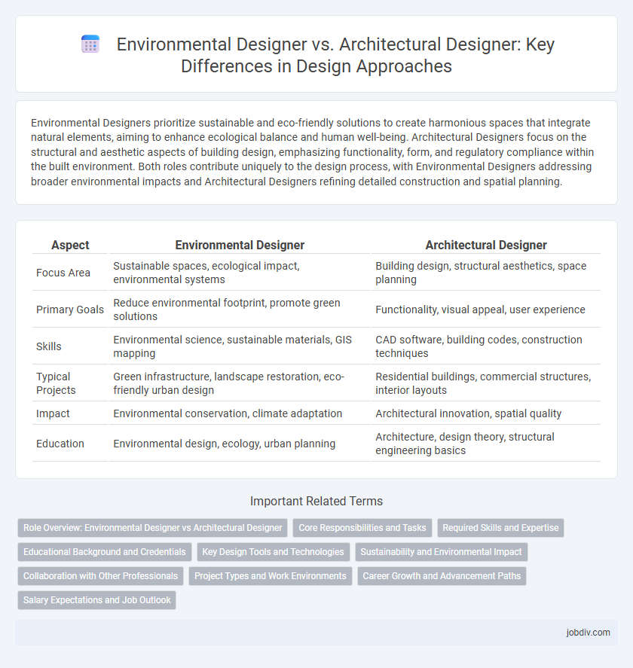Click the calendar icon beside the title
This screenshot has width=633, height=668.
[x=90, y=44]
